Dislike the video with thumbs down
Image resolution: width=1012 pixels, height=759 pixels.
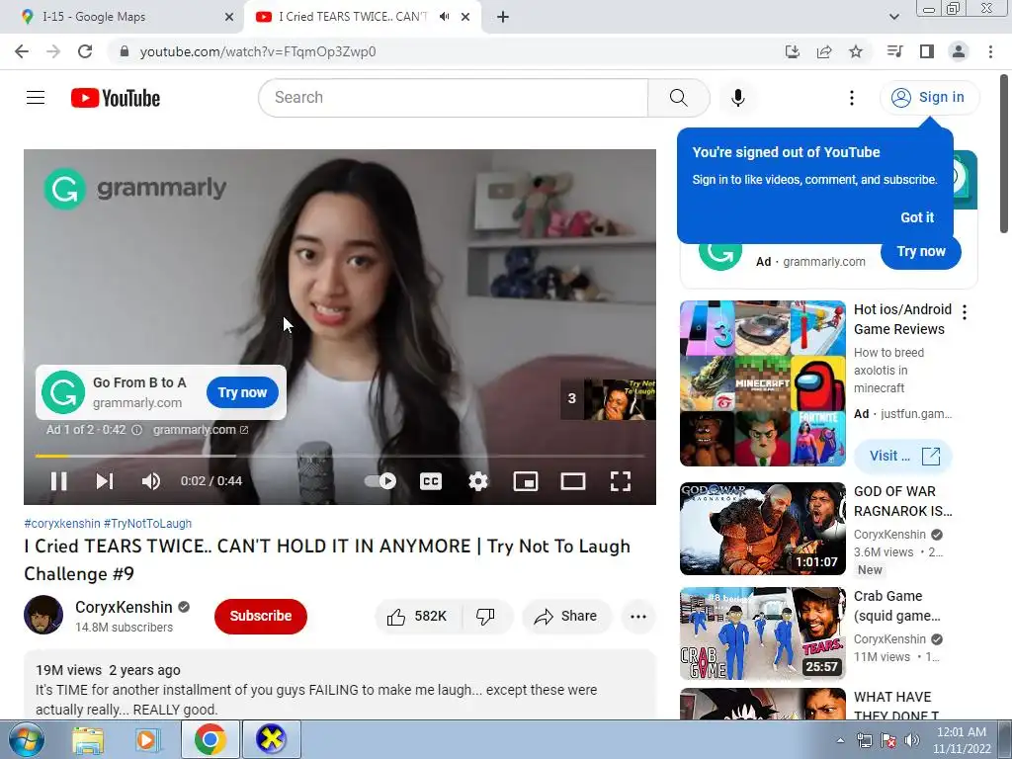486,617
